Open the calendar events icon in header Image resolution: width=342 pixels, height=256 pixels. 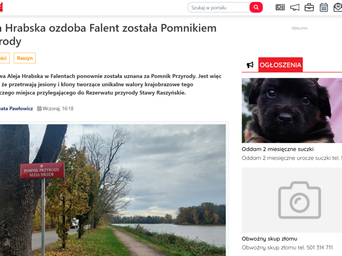click(324, 7)
